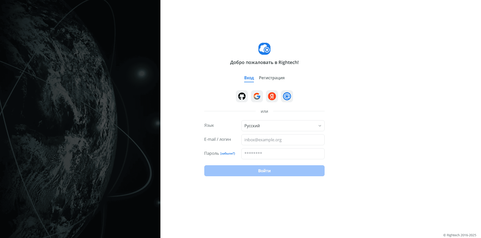The height and width of the screenshot is (238, 481).
Task: Click the Язык field label
Action: point(209,125)
